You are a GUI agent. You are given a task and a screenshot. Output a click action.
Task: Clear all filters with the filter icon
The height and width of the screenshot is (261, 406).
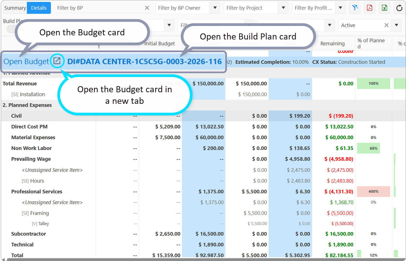pos(355,8)
